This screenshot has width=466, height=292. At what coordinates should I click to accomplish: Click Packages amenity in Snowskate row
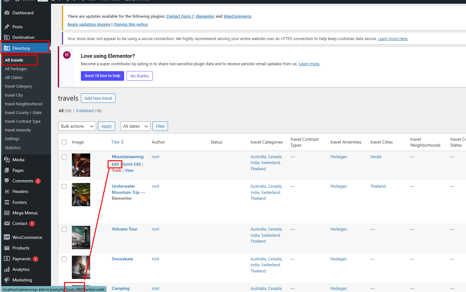pos(338,259)
